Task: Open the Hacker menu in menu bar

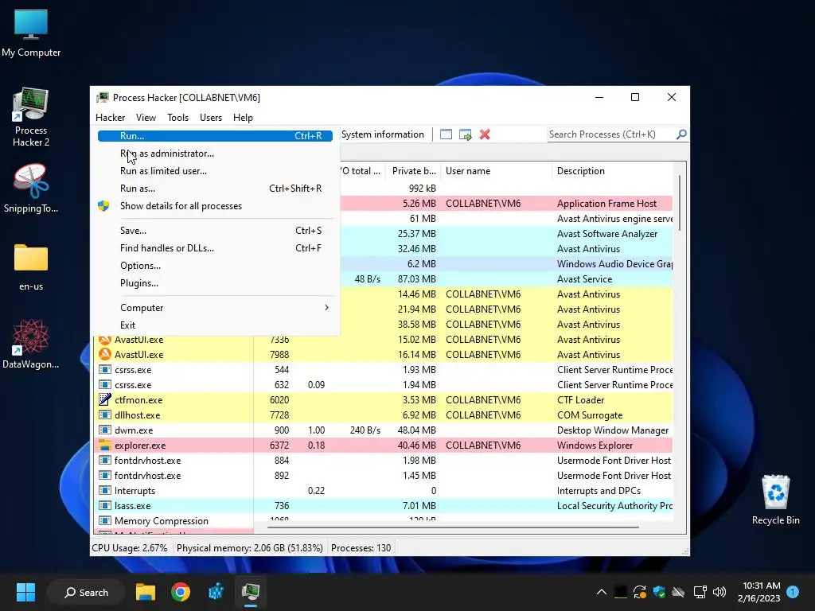Action: pos(110,118)
